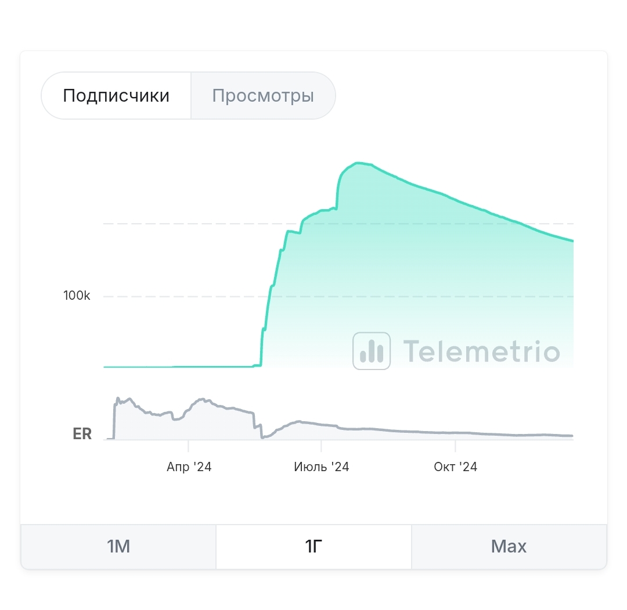
Task: Switch to the Подписчики tab
Action: [116, 96]
